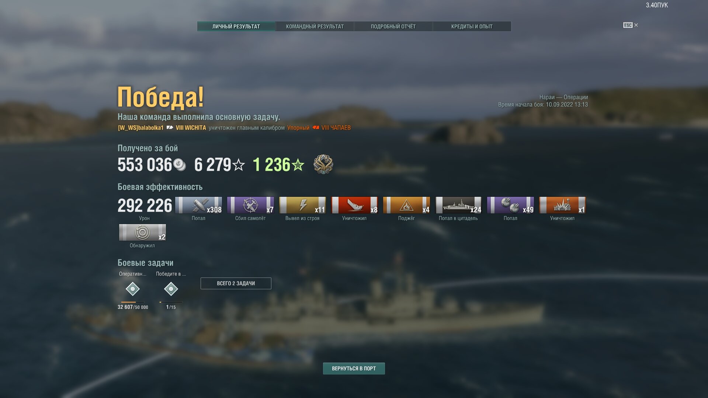Select the orange destroyed ribbon x1

point(562,205)
